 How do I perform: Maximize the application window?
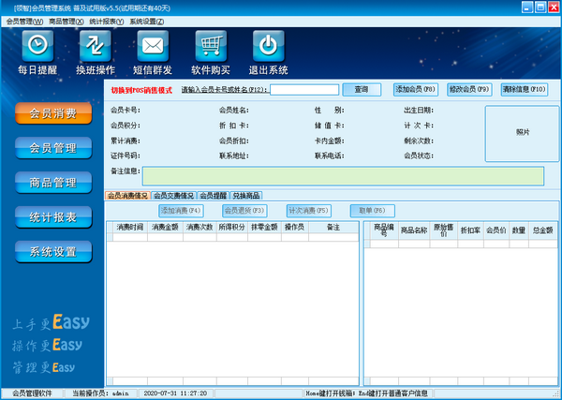click(x=540, y=7)
